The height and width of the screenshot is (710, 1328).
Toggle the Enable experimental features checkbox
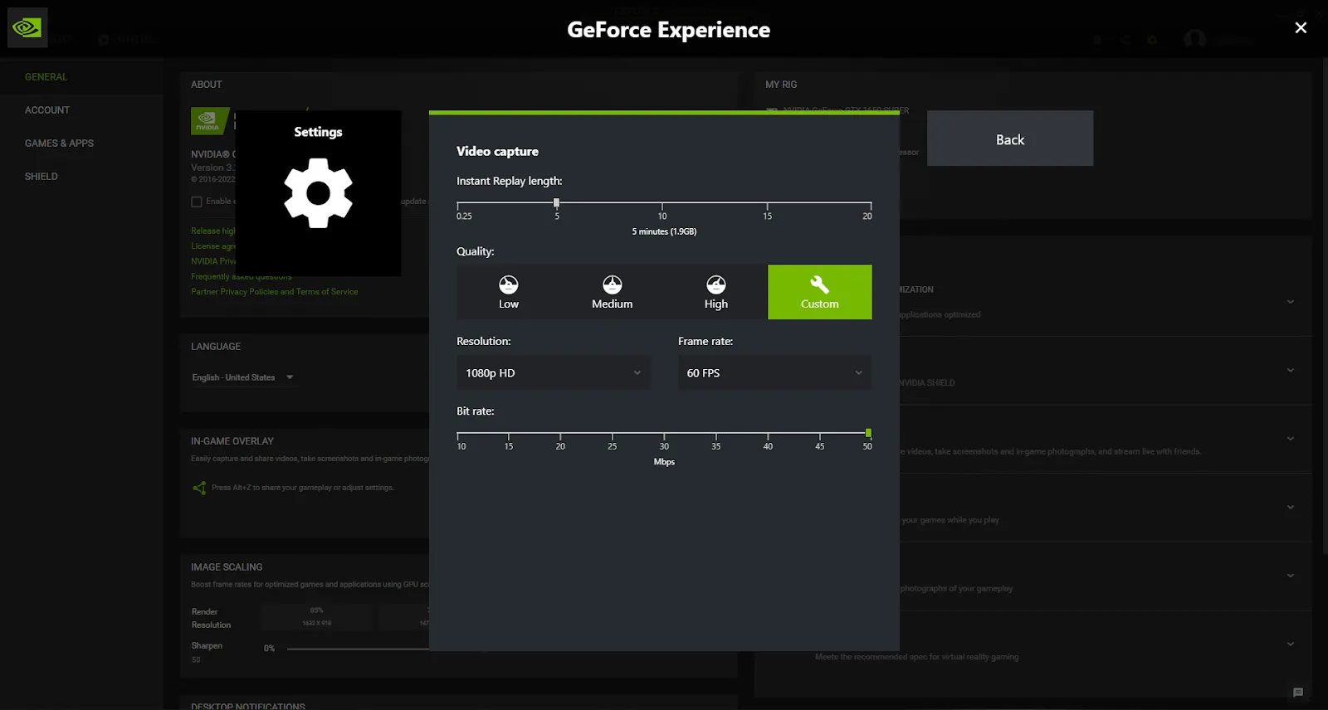(x=197, y=202)
